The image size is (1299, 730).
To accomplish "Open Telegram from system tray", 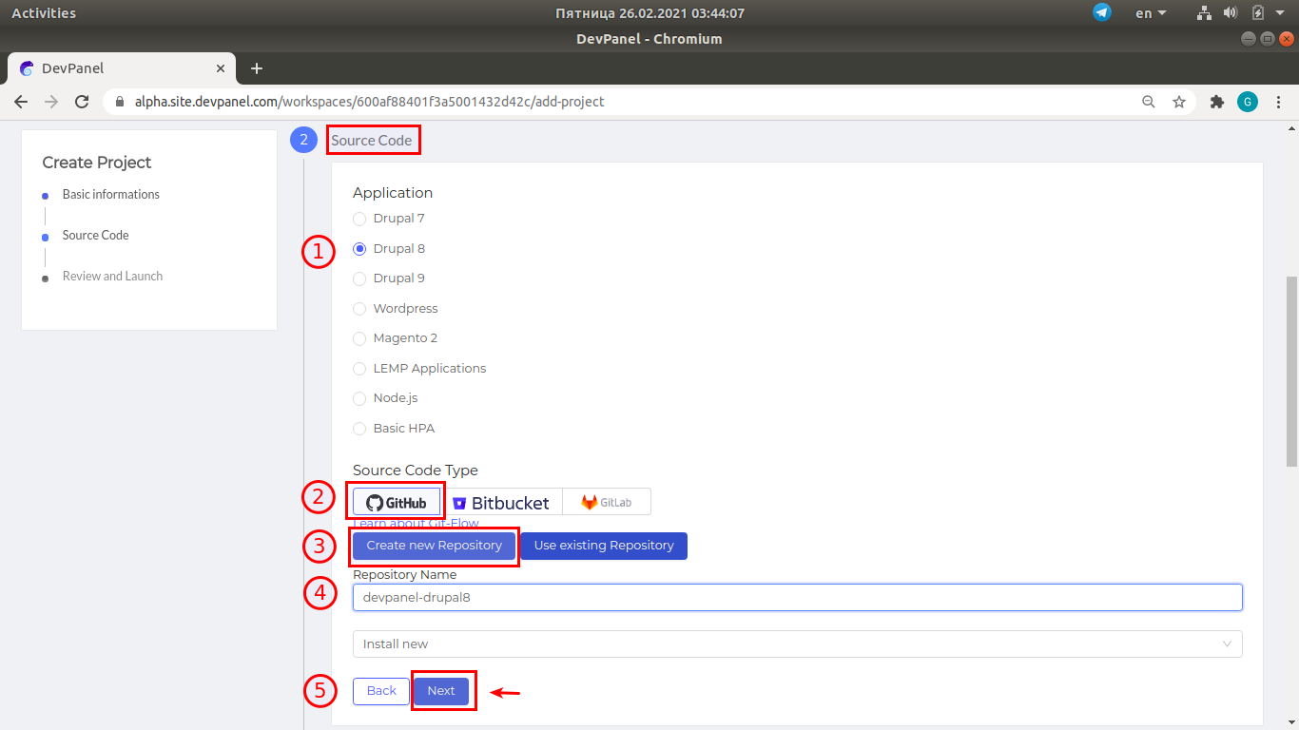I will (1102, 12).
